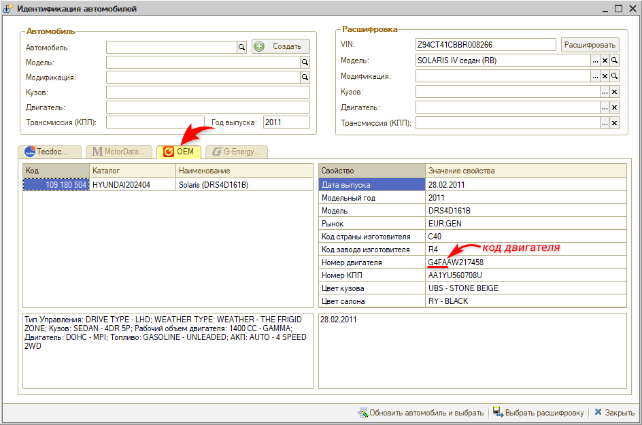Viewport: 642px width, 425px height.
Task: Select the HYUNDAI202404 catalog row
Action: [x=133, y=184]
